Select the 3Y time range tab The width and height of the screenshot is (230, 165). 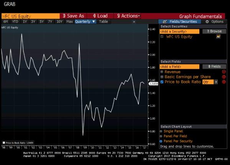click(33, 22)
